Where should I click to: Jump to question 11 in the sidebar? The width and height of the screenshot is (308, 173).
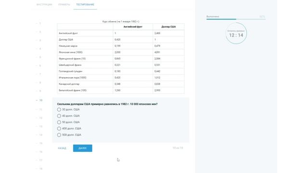click(x=41, y=110)
